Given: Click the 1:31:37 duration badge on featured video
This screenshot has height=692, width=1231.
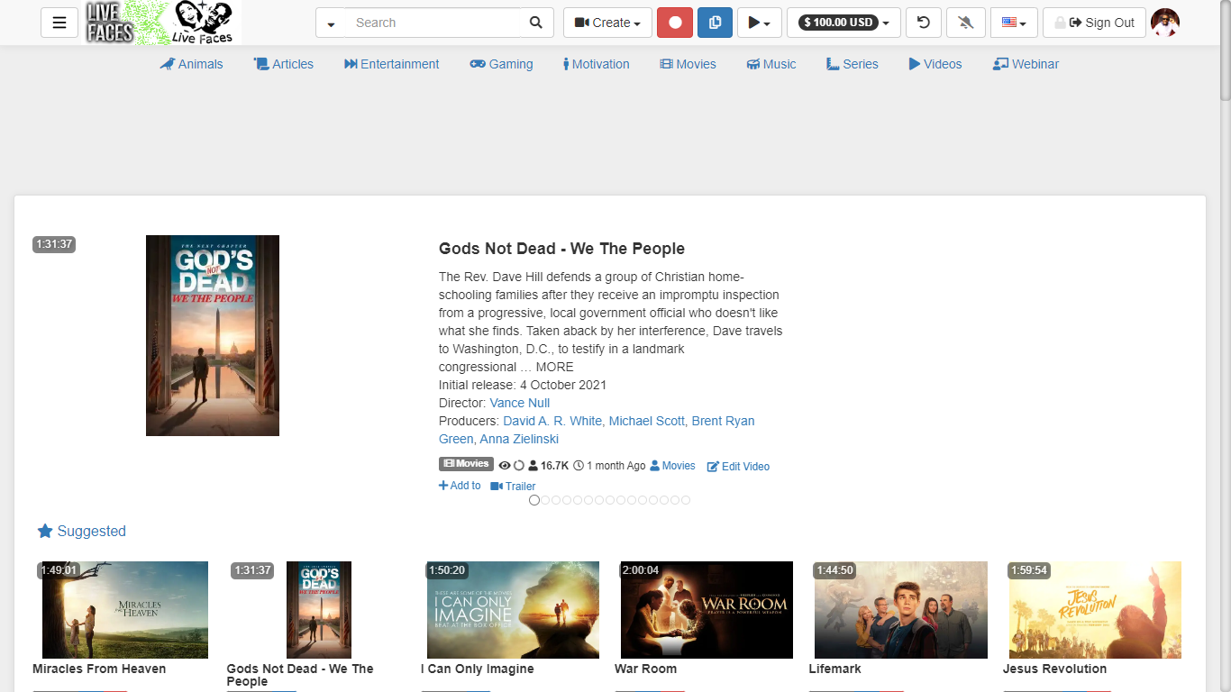Looking at the screenshot, I should tap(54, 244).
